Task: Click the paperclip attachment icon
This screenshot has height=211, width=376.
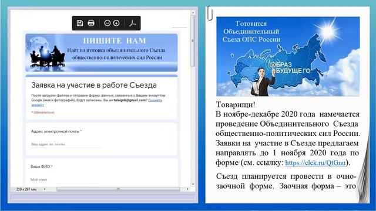Action: [210, 13]
